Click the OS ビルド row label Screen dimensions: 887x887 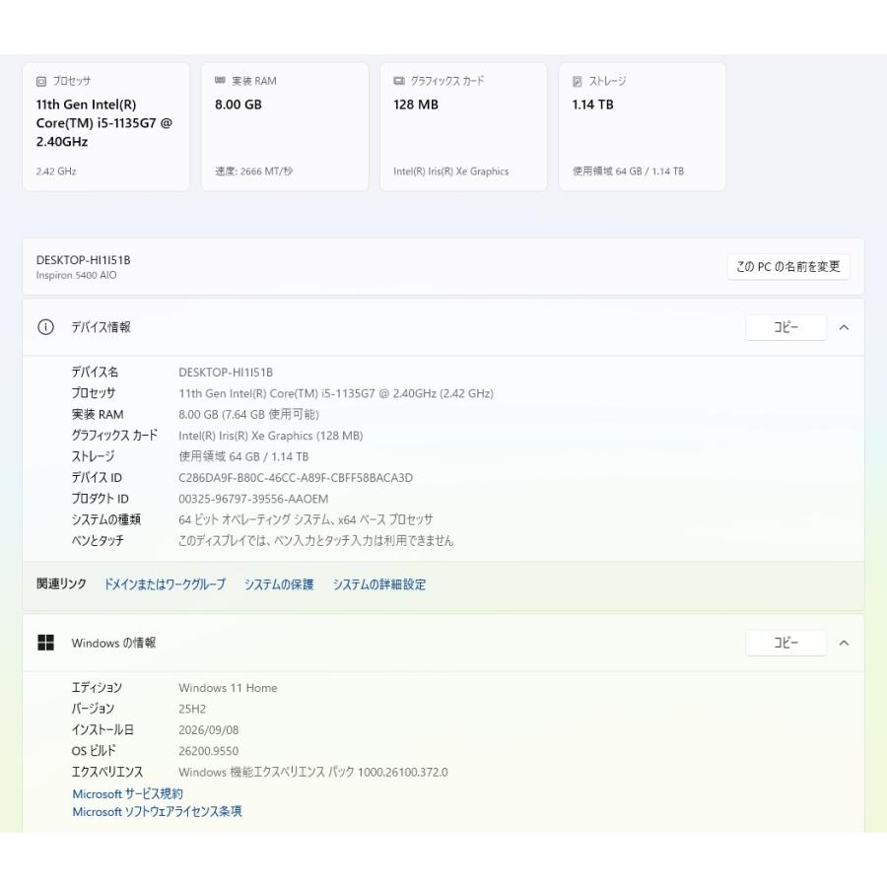(94, 751)
